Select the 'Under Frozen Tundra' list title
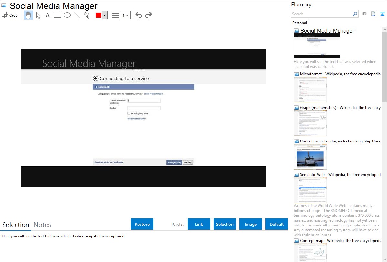The height and width of the screenshot is (262, 387). tap(340, 141)
